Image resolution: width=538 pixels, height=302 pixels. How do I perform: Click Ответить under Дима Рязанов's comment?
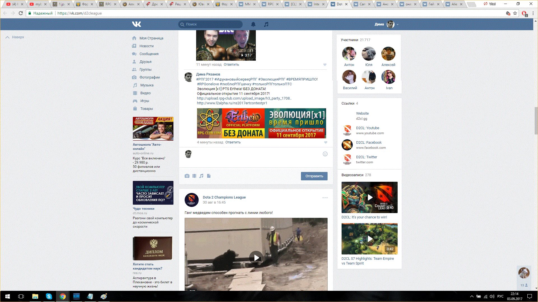click(233, 142)
